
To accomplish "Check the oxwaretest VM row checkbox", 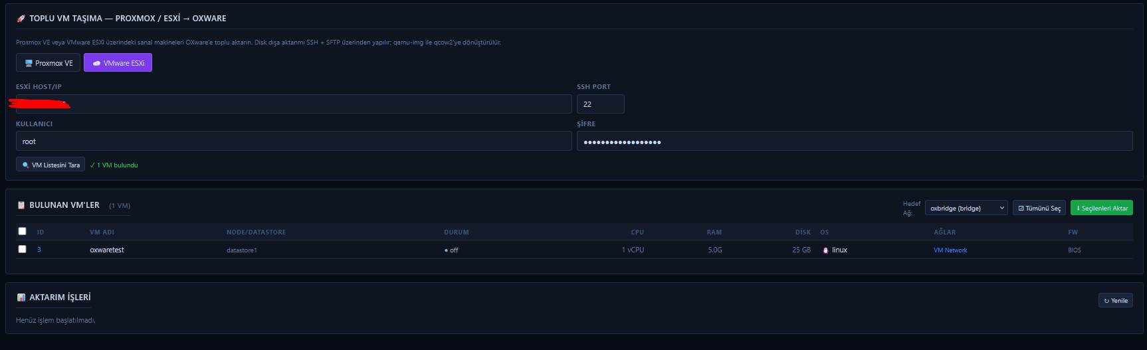I will [22, 249].
